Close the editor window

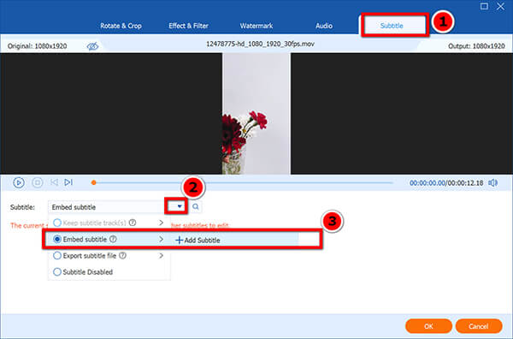[500, 6]
